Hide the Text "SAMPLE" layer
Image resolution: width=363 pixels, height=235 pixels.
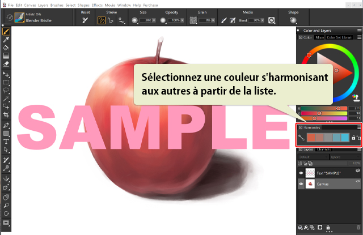(301, 172)
